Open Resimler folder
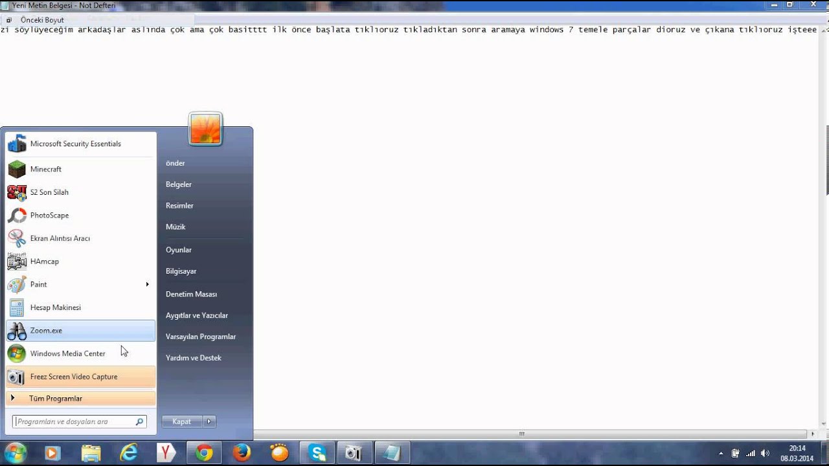Screen dimensions: 829x466 179,206
